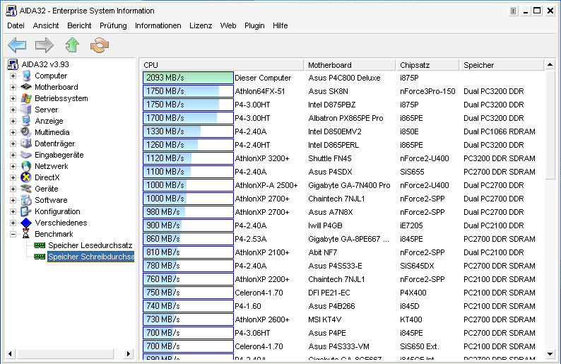
Task: Click the Betriebssystem Windows flag icon
Action: coord(26,98)
